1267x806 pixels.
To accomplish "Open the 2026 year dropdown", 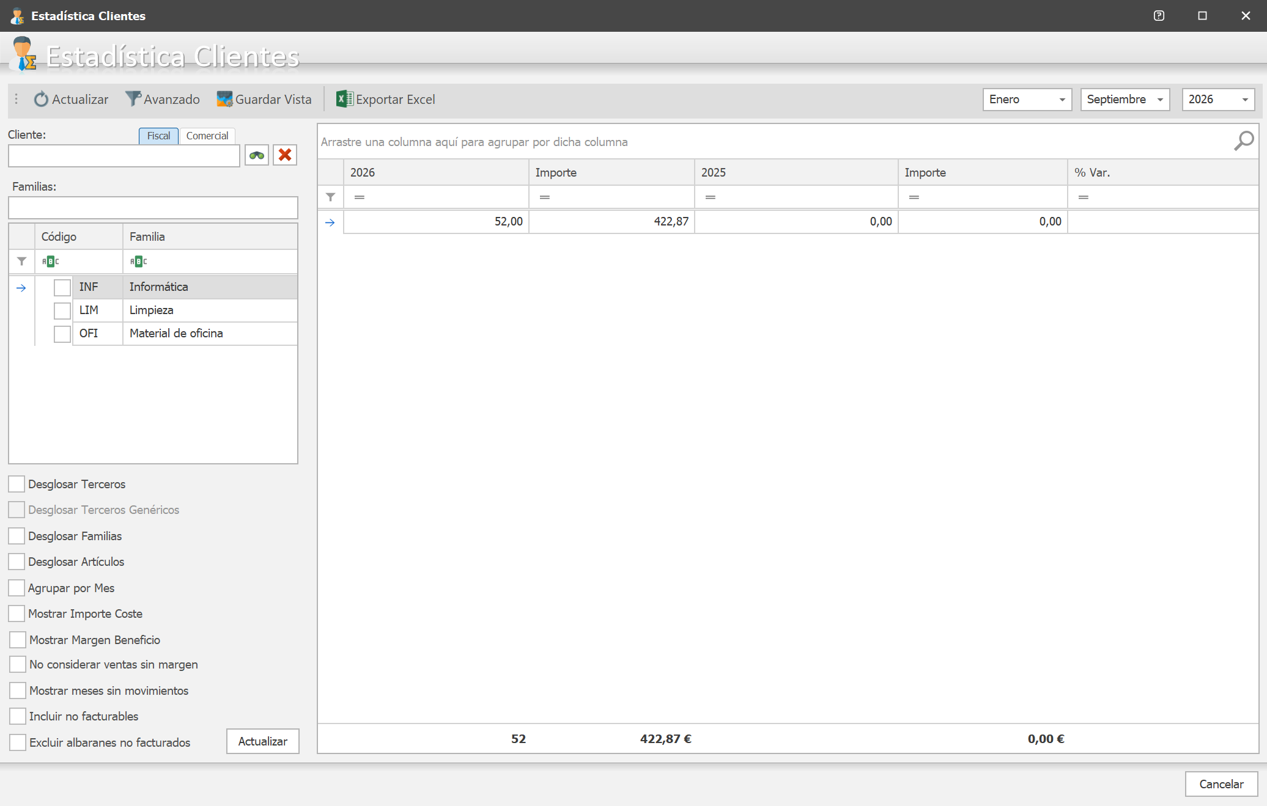I will [x=1218, y=100].
